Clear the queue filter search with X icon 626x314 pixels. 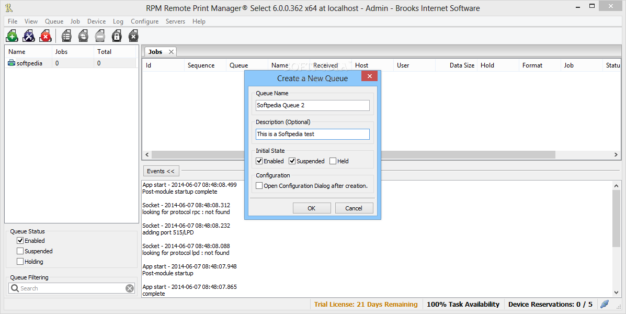pyautogui.click(x=130, y=288)
